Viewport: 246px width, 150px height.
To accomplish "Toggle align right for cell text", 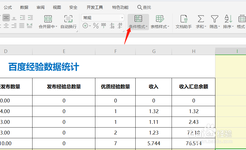I will click(x=14, y=25).
